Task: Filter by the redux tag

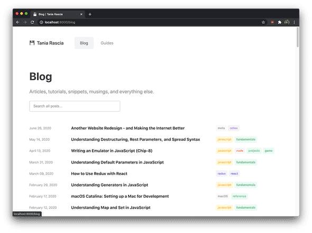Action: click(222, 173)
